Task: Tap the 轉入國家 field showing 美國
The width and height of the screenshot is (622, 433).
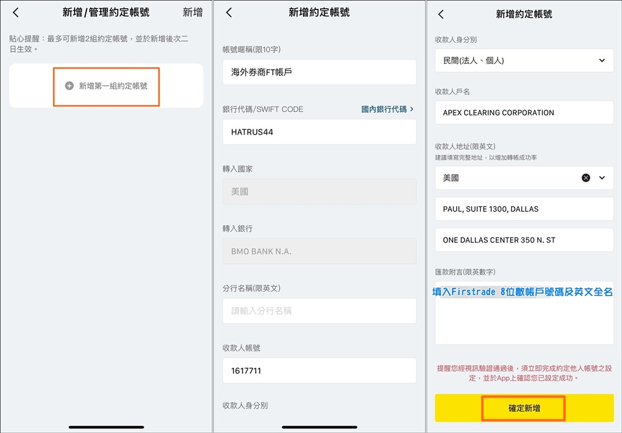Action: click(x=319, y=192)
